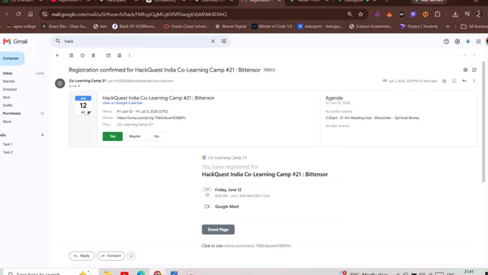488x275 pixels.
Task: Click Compose to write new email
Action: click(11, 58)
